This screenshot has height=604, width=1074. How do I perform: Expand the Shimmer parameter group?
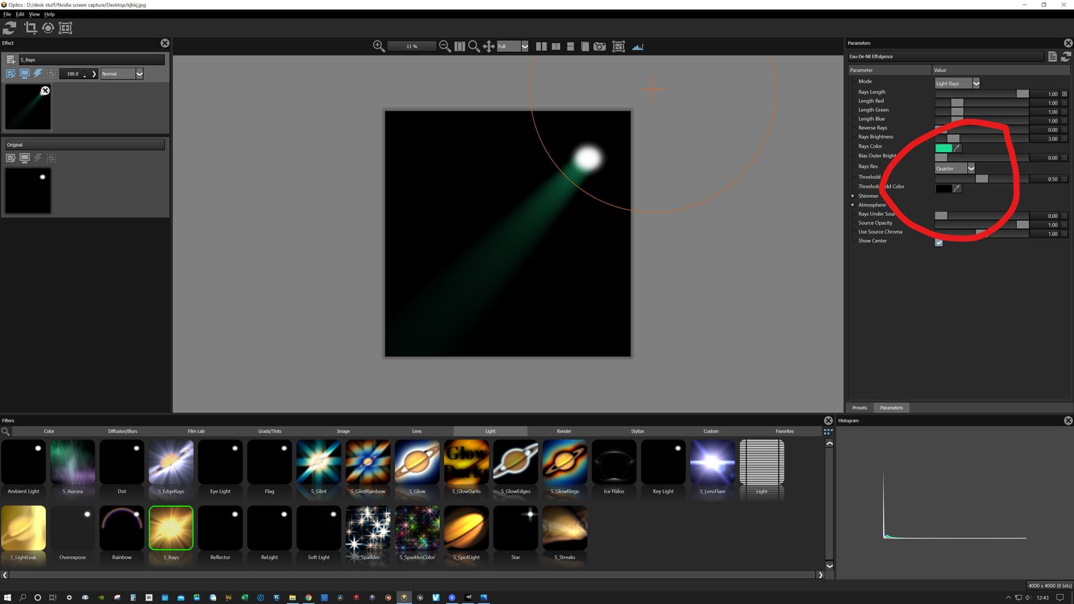pos(852,196)
